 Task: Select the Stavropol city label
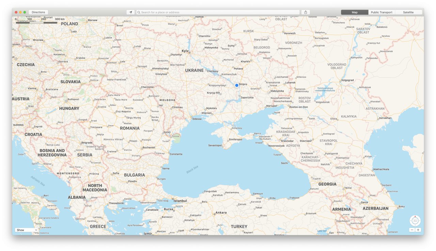click(x=306, y=141)
